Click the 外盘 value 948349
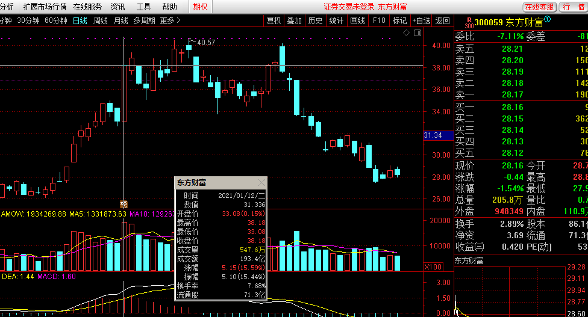This screenshot has width=588, height=317. (509, 212)
